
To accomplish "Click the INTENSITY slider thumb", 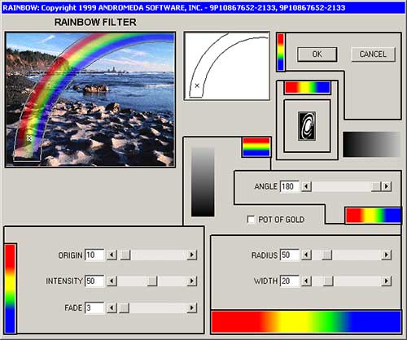I will click(x=152, y=281).
